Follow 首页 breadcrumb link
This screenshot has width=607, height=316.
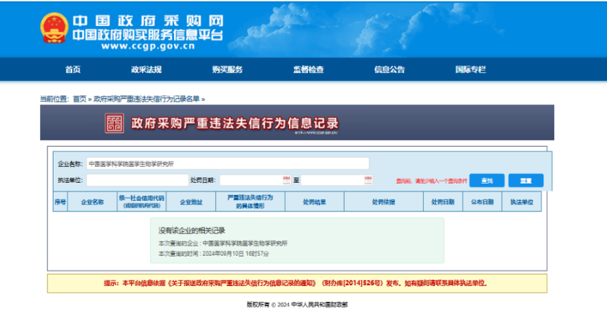coord(80,99)
